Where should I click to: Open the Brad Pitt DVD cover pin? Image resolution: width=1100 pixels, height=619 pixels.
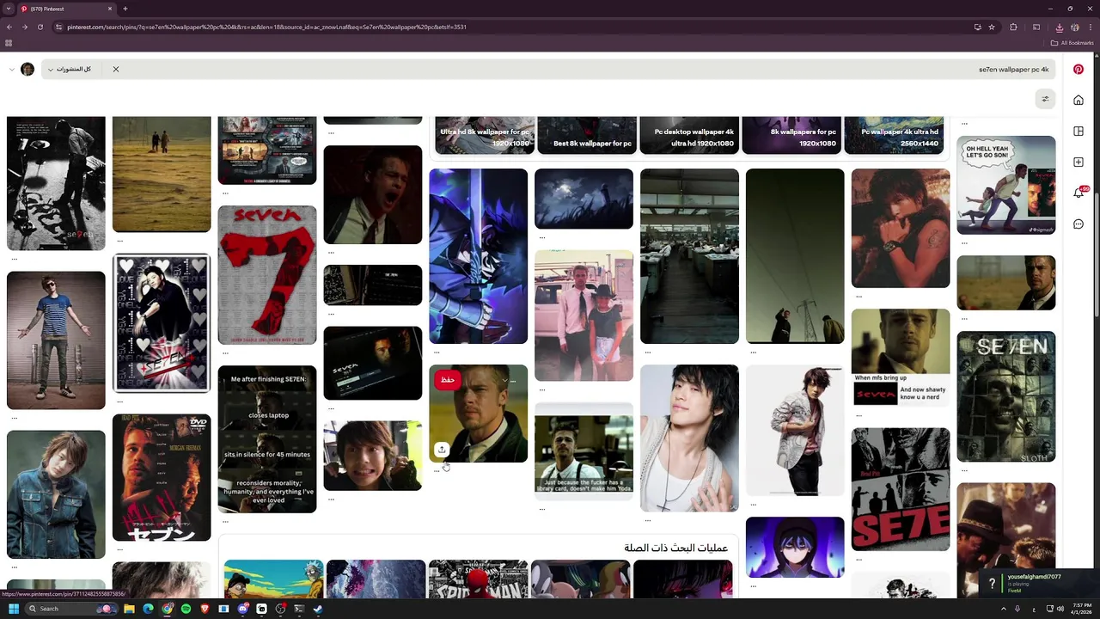click(x=162, y=478)
